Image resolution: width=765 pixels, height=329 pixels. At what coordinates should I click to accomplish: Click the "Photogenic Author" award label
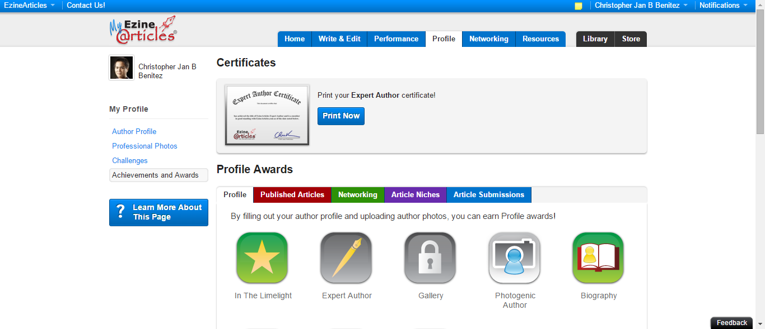point(515,301)
